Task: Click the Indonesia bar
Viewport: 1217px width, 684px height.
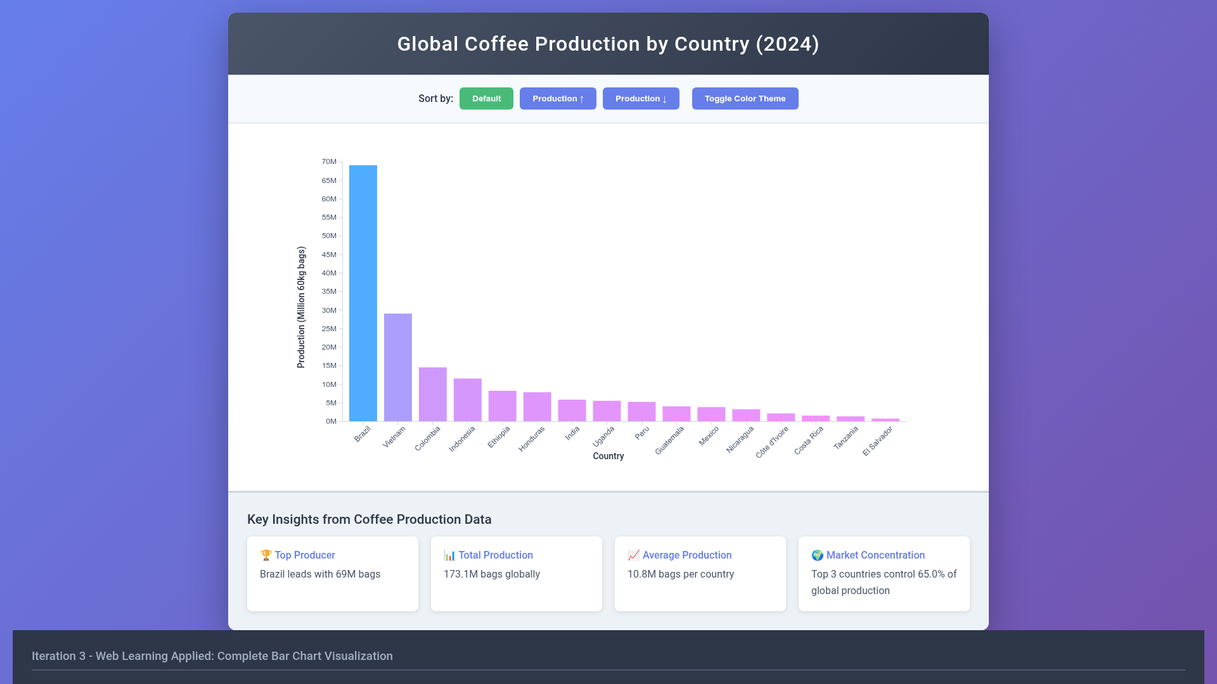Action: coord(468,400)
